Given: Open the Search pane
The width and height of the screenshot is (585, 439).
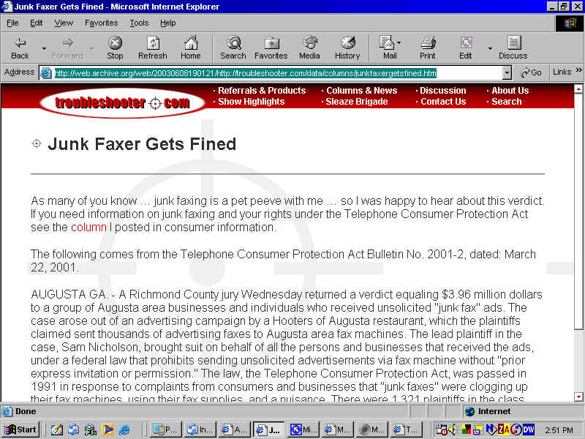Looking at the screenshot, I should (233, 48).
